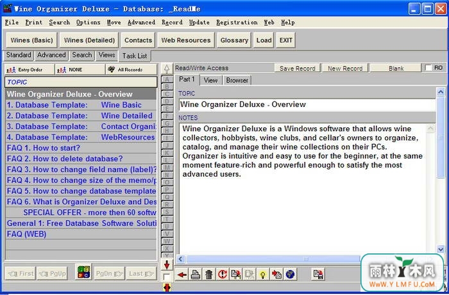Click the copy record pages icon
The height and width of the screenshot is (295, 449).
pos(236,275)
